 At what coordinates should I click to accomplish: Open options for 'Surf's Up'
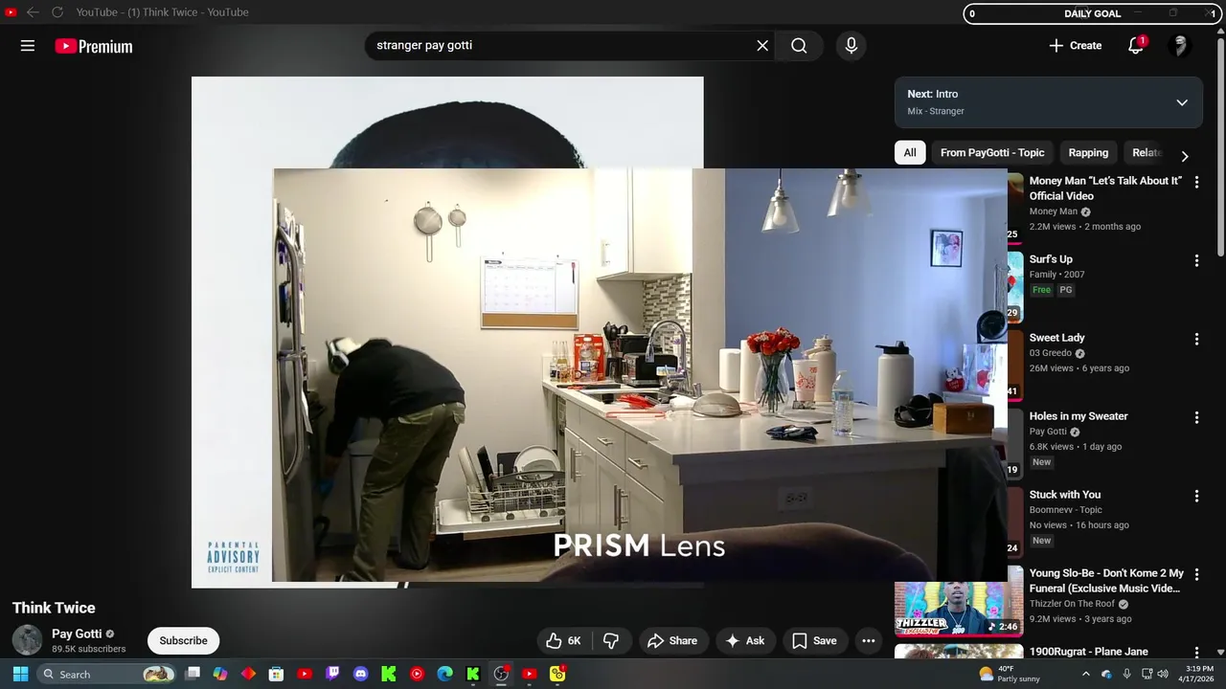pyautogui.click(x=1196, y=260)
